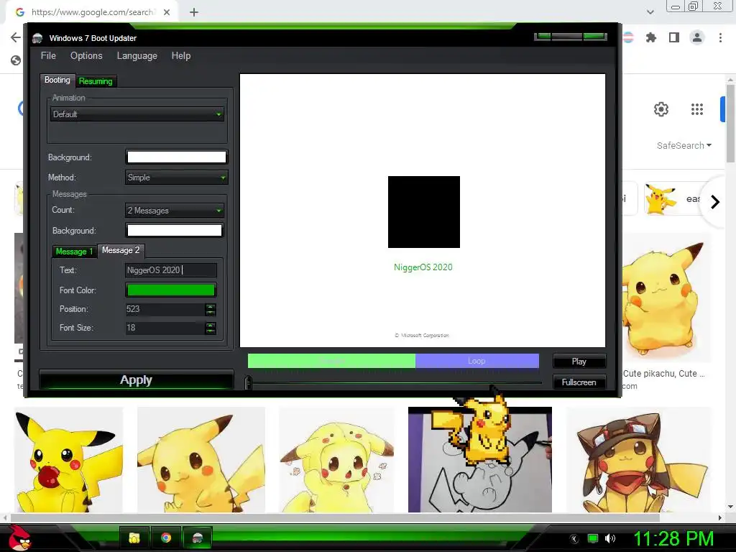
Task: Open Pikachu holding red apple image
Action: 69,459
